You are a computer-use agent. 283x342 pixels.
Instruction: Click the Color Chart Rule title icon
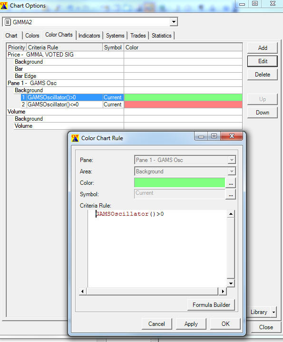click(75, 138)
